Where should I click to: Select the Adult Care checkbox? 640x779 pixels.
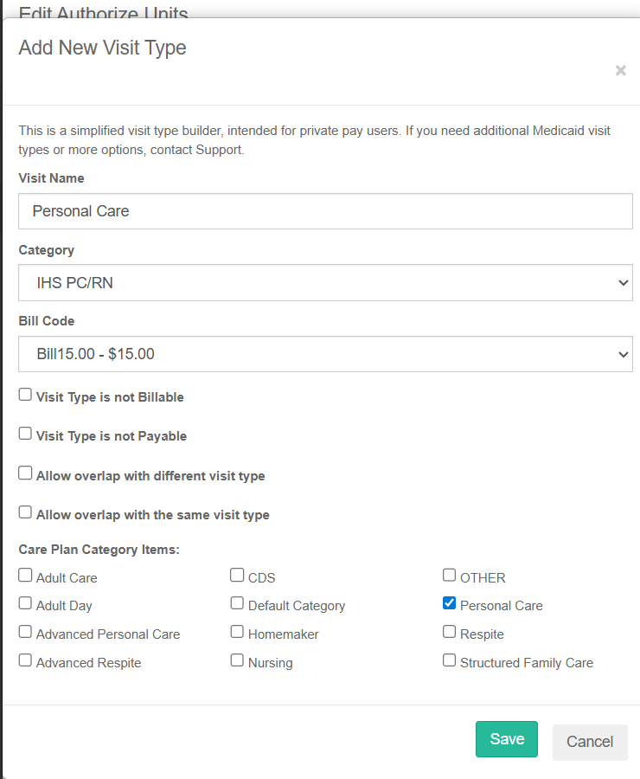click(26, 576)
